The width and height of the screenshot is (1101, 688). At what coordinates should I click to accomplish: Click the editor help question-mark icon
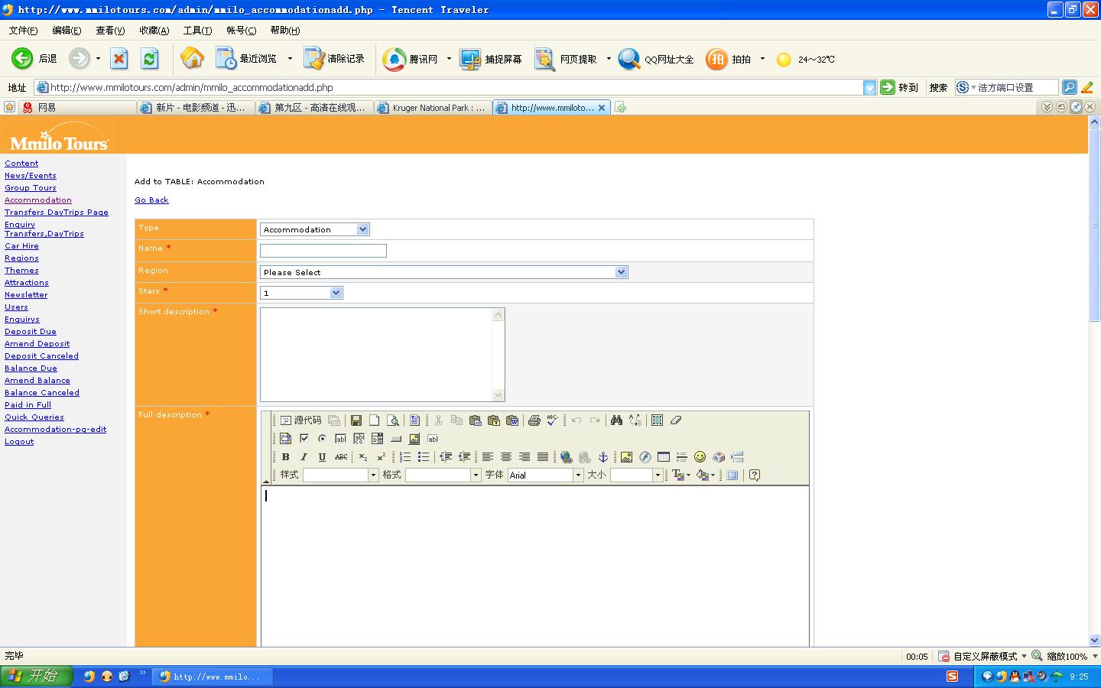click(755, 475)
